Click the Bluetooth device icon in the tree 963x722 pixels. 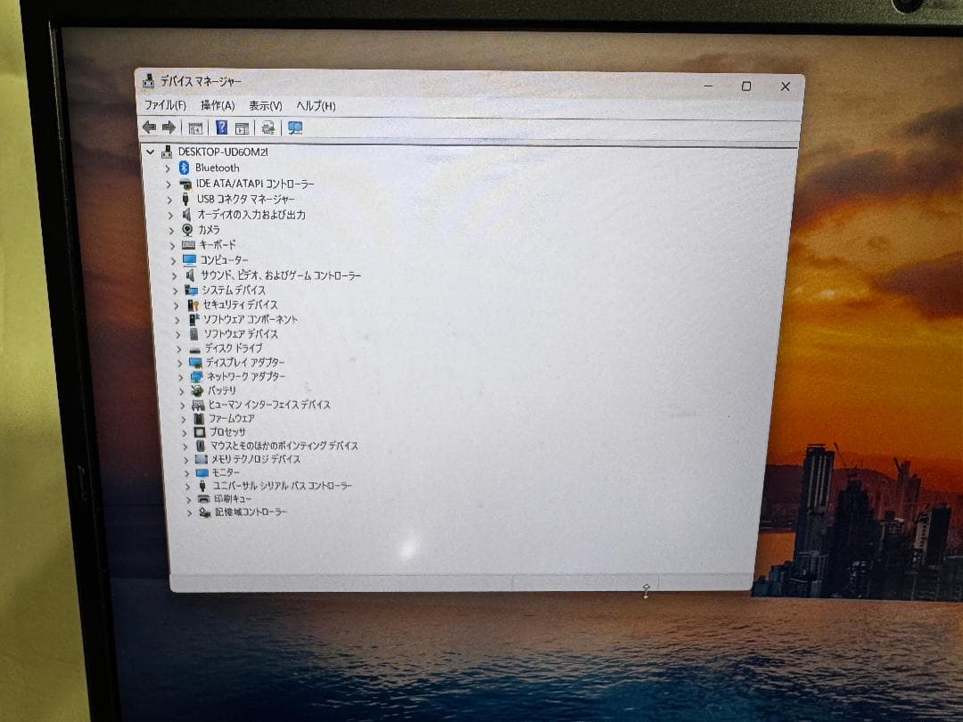click(x=186, y=168)
